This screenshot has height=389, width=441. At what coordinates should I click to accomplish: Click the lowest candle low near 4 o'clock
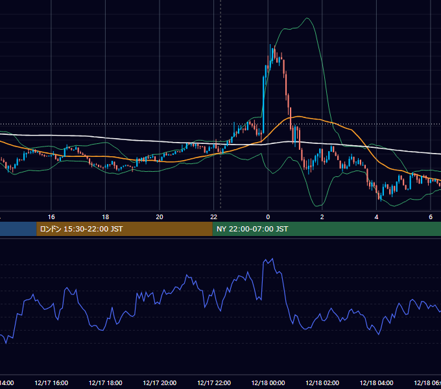[381, 200]
